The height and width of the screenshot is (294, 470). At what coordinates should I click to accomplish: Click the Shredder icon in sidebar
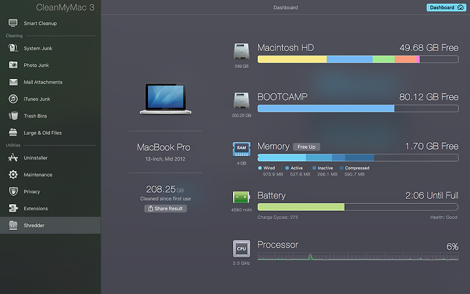[13, 225]
